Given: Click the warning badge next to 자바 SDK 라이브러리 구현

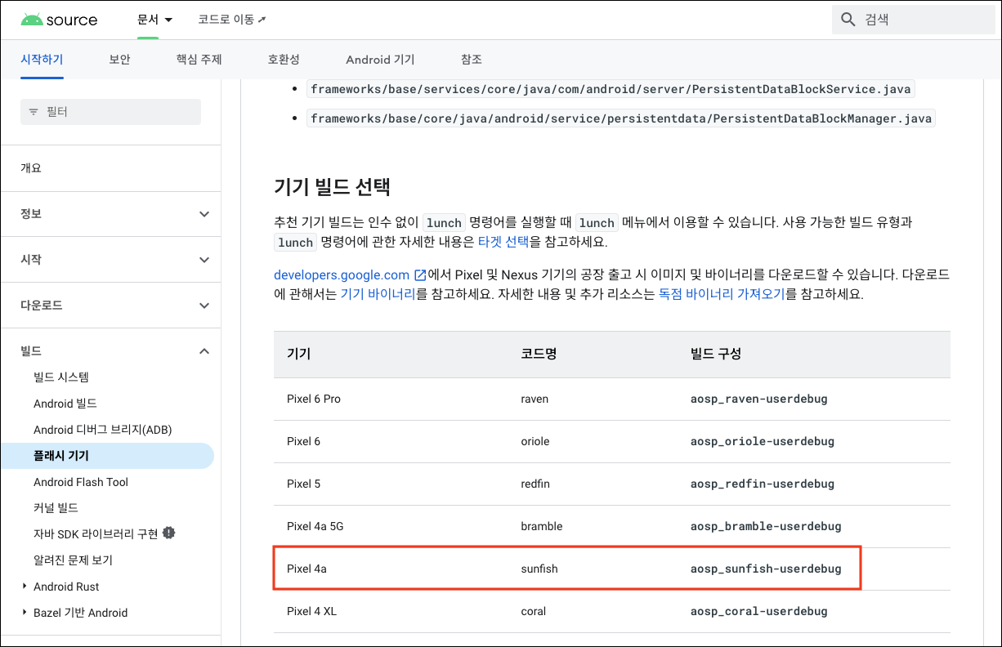Looking at the screenshot, I should [x=169, y=533].
